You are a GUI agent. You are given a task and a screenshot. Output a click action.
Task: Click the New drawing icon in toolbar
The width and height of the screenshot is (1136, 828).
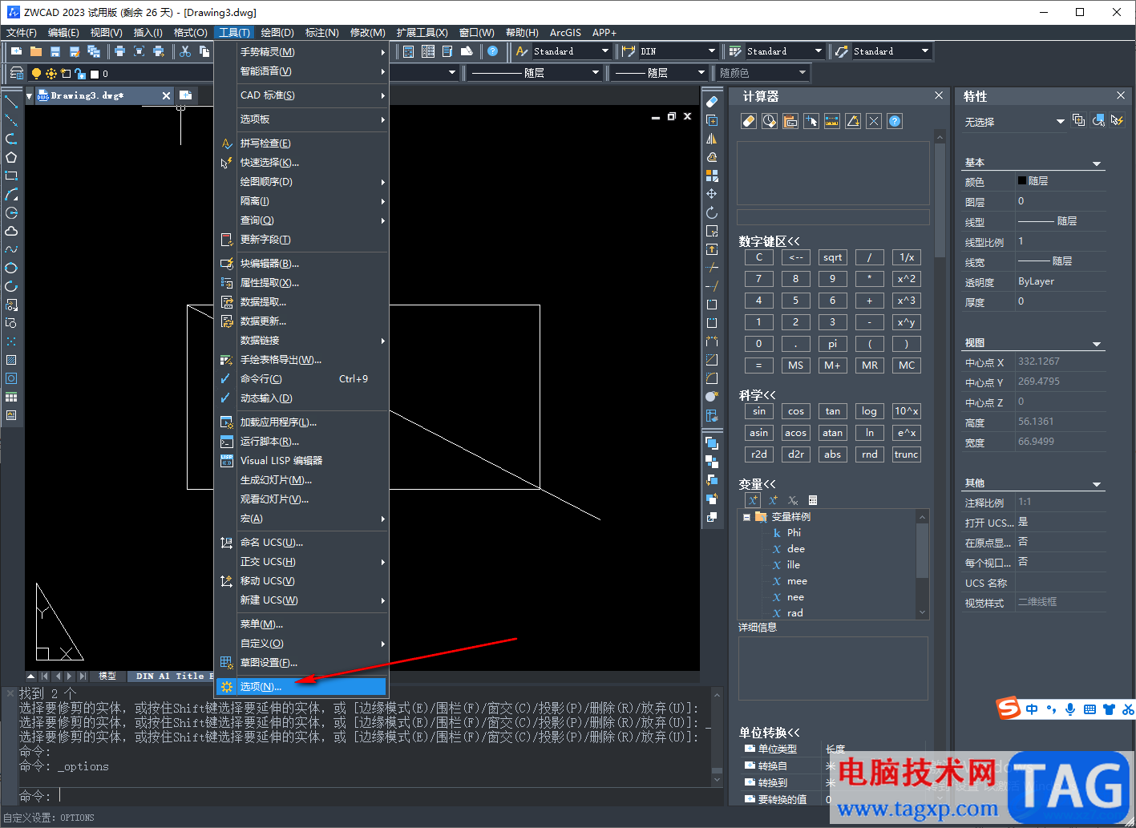coord(16,51)
